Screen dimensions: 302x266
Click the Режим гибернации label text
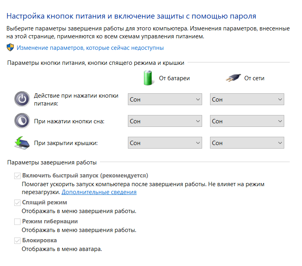coord(50,221)
